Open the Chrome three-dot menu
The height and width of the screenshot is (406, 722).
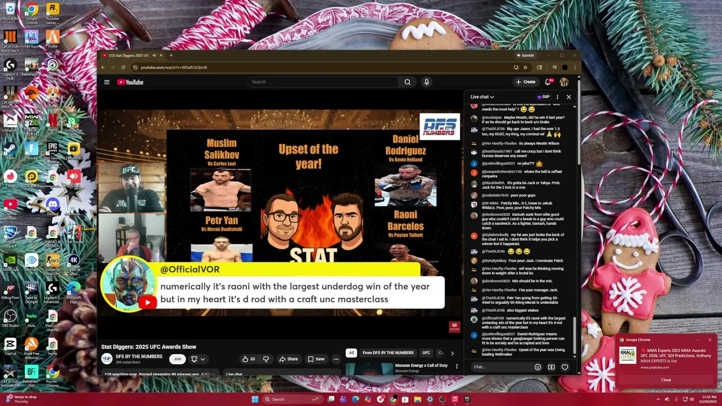pyautogui.click(x=575, y=67)
